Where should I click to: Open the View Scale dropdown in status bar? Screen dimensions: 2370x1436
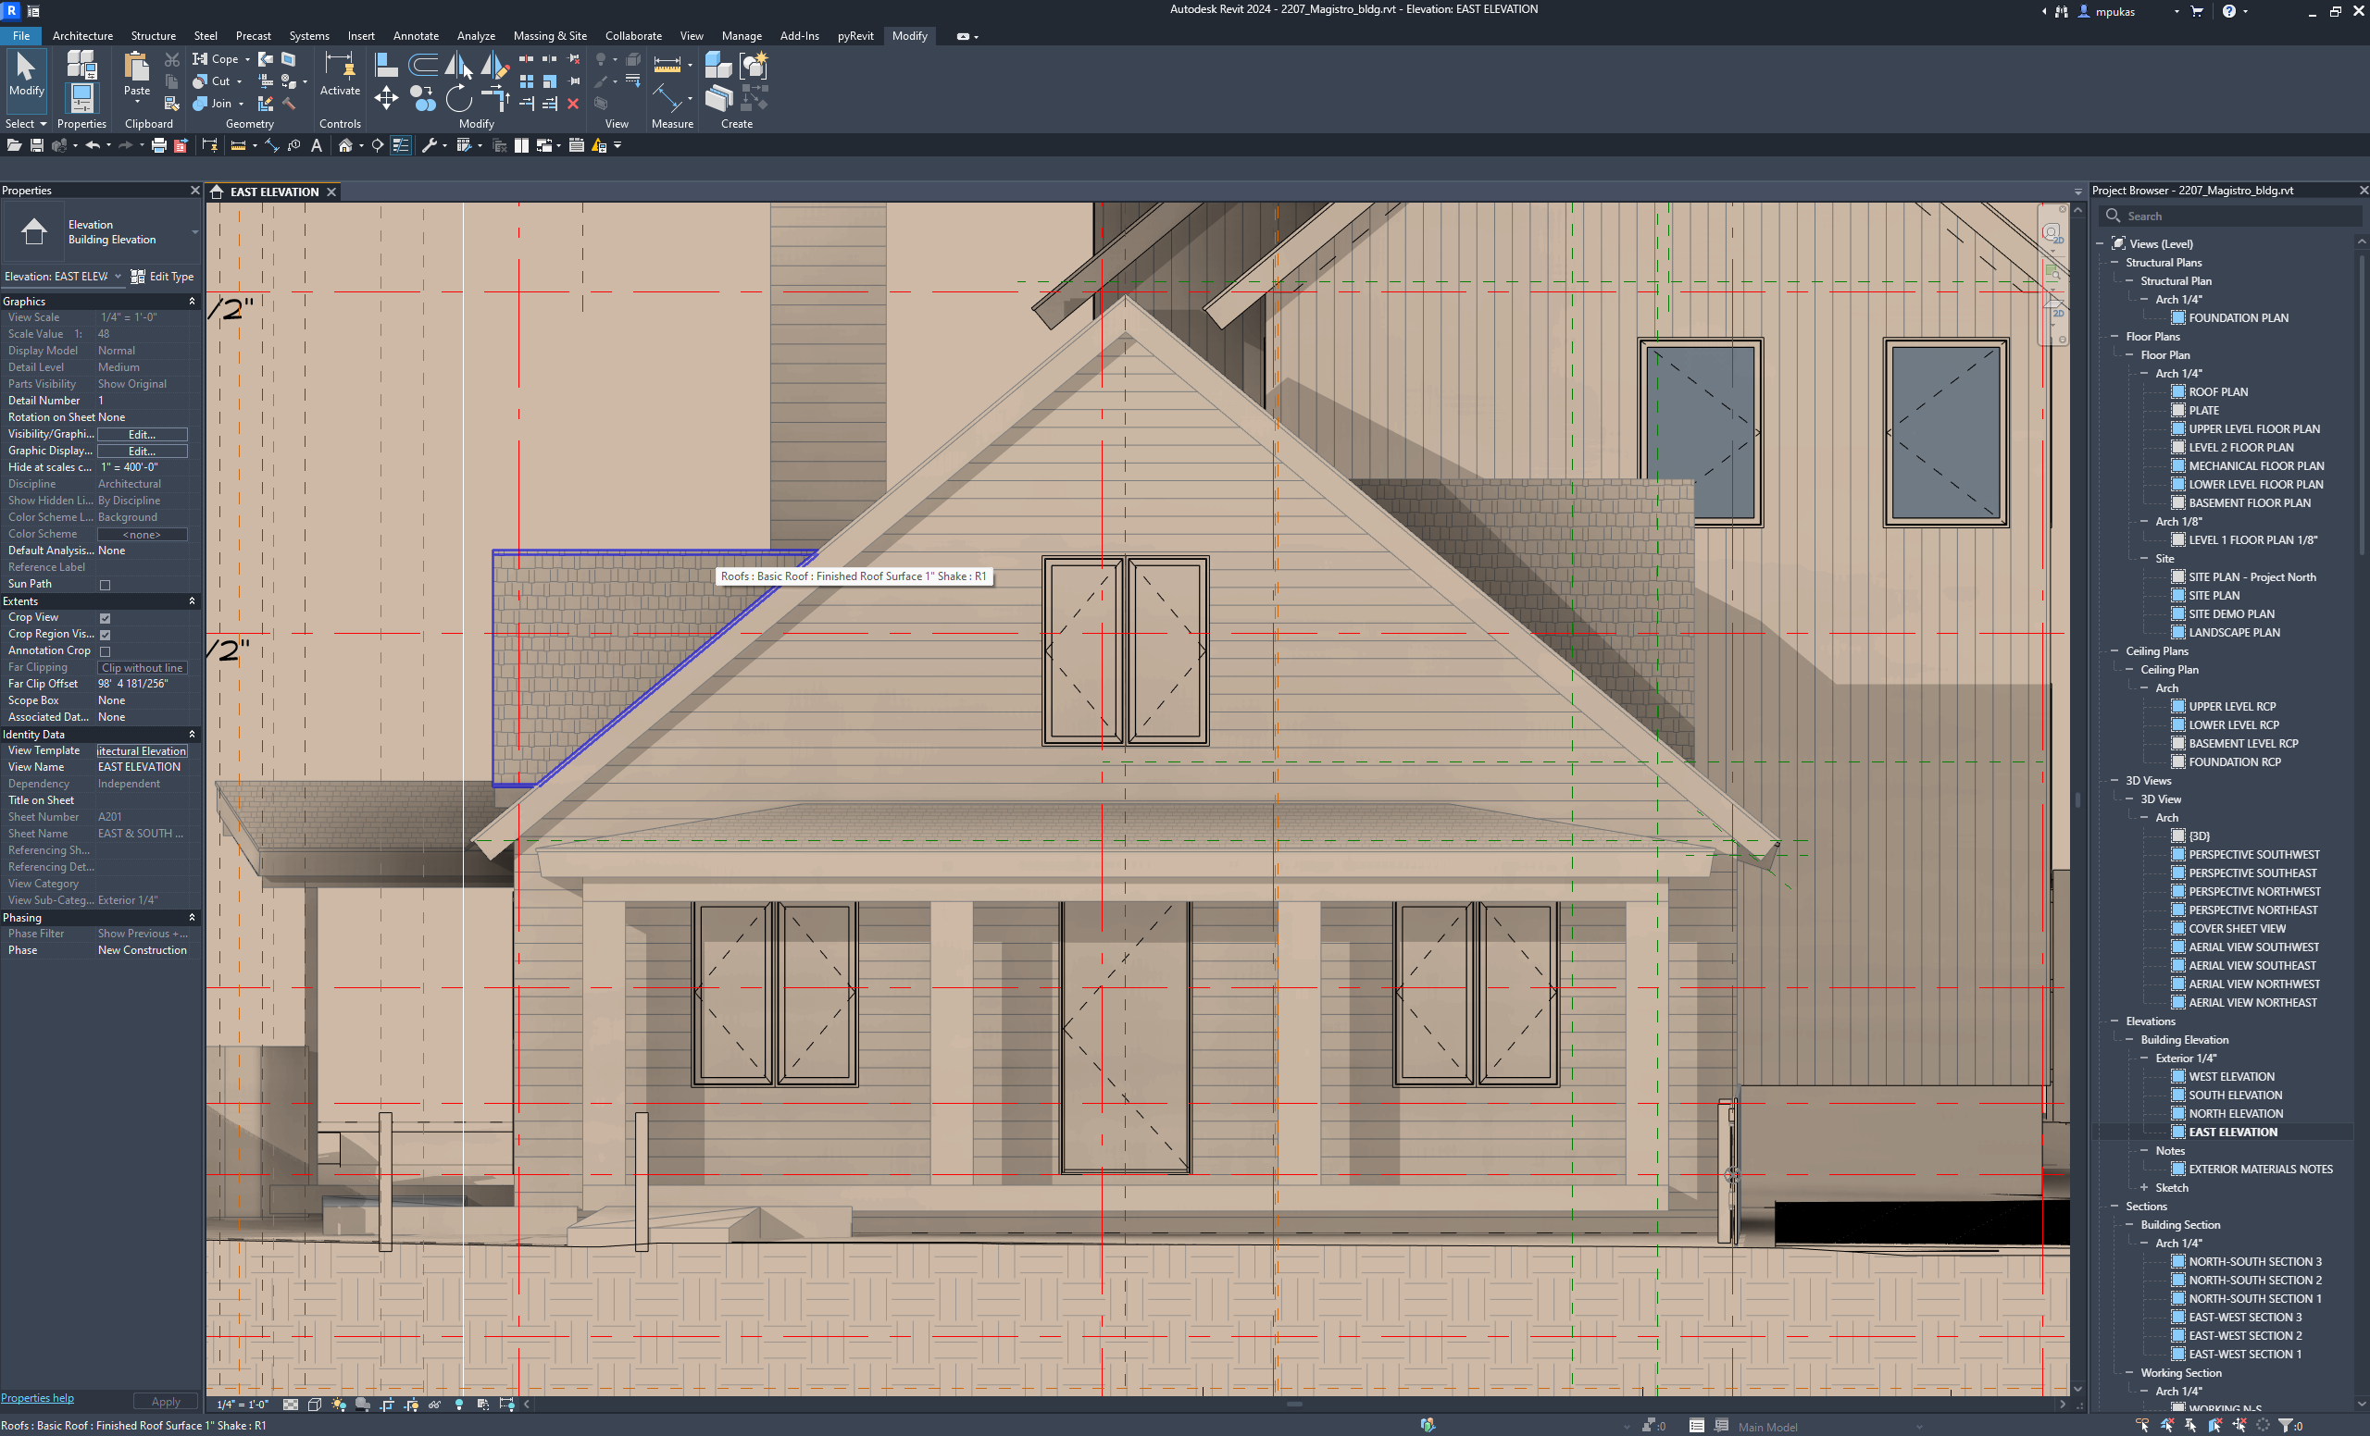click(x=243, y=1405)
